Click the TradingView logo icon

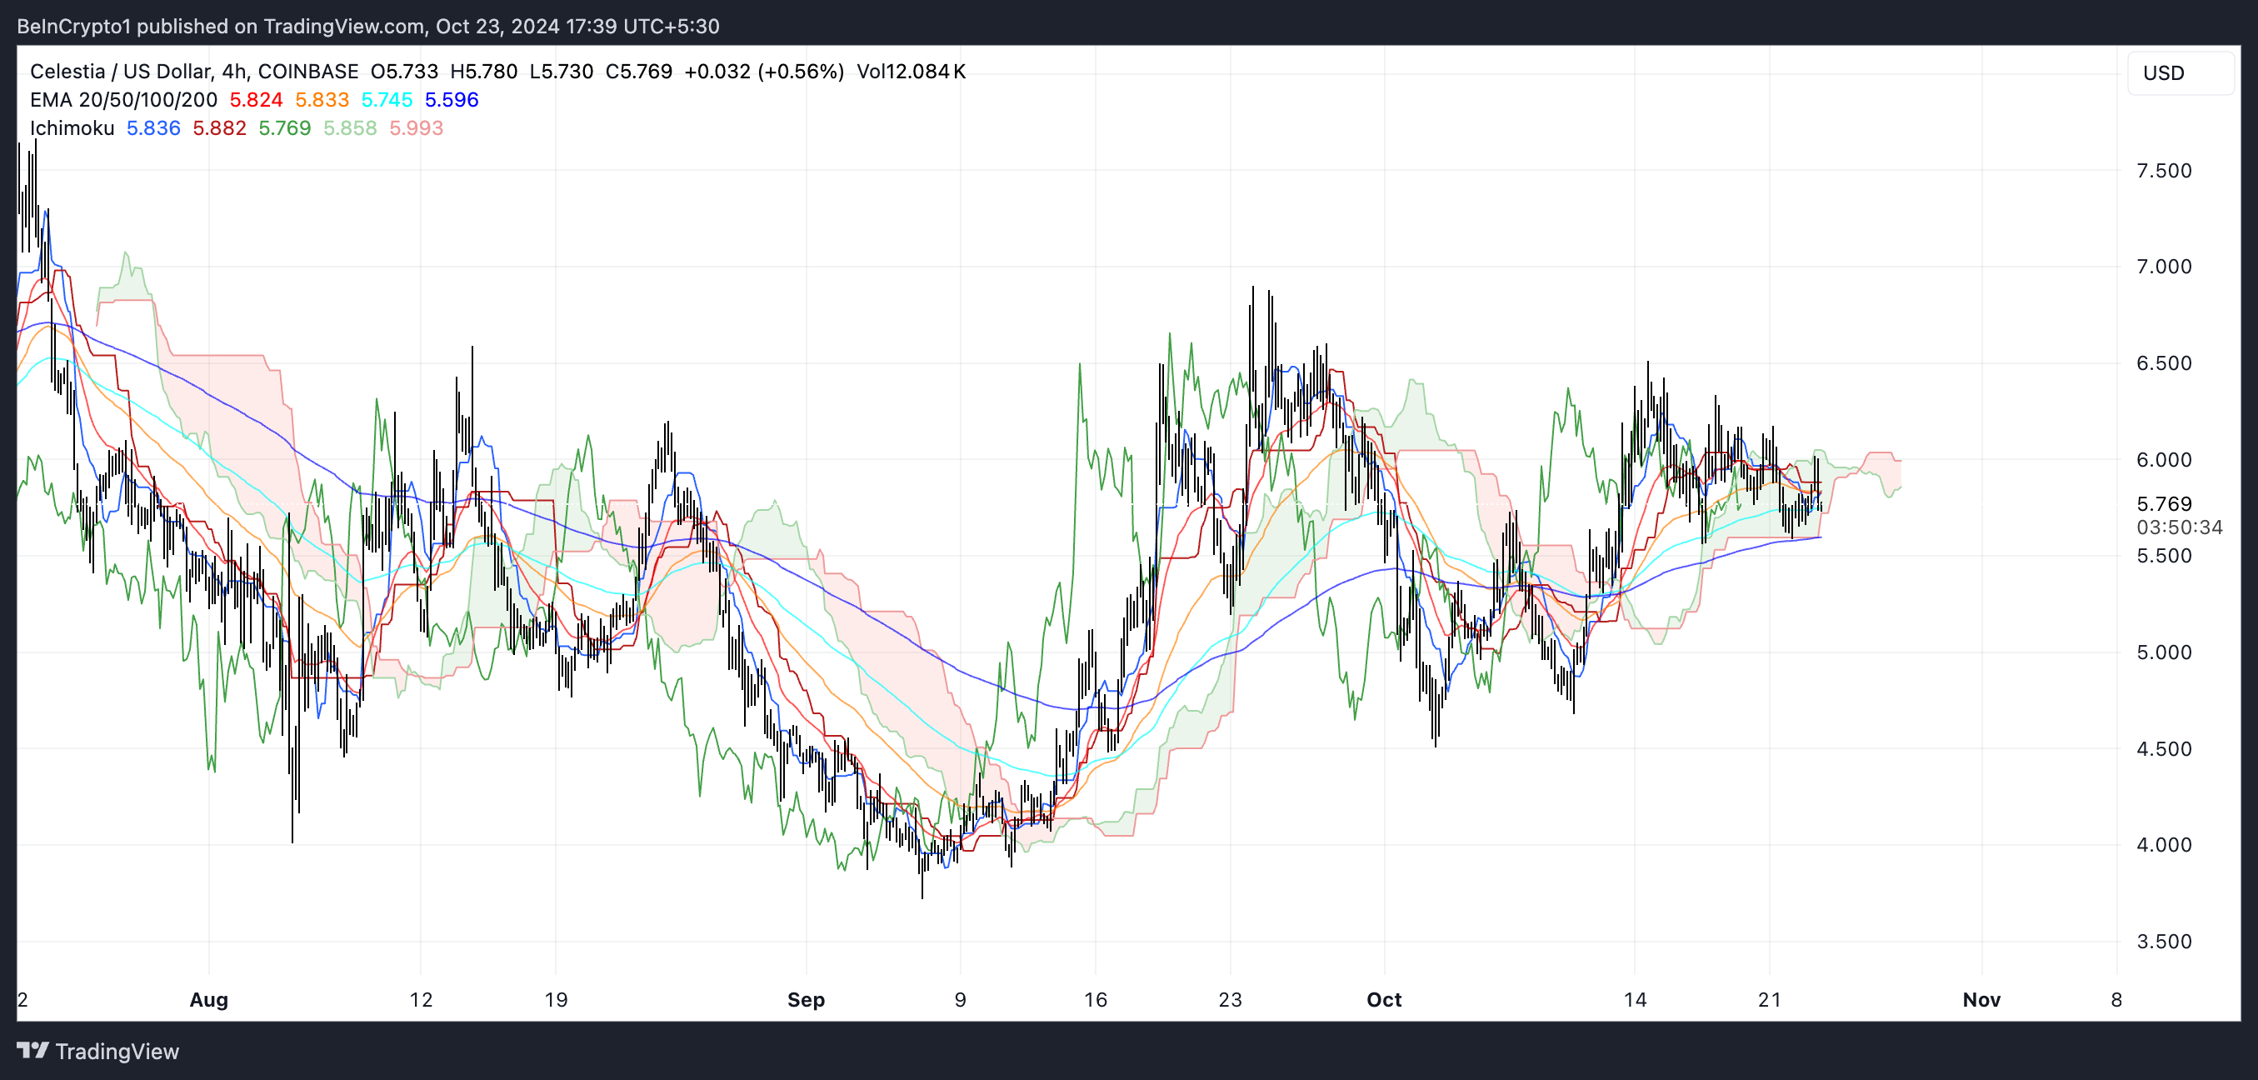(32, 1050)
